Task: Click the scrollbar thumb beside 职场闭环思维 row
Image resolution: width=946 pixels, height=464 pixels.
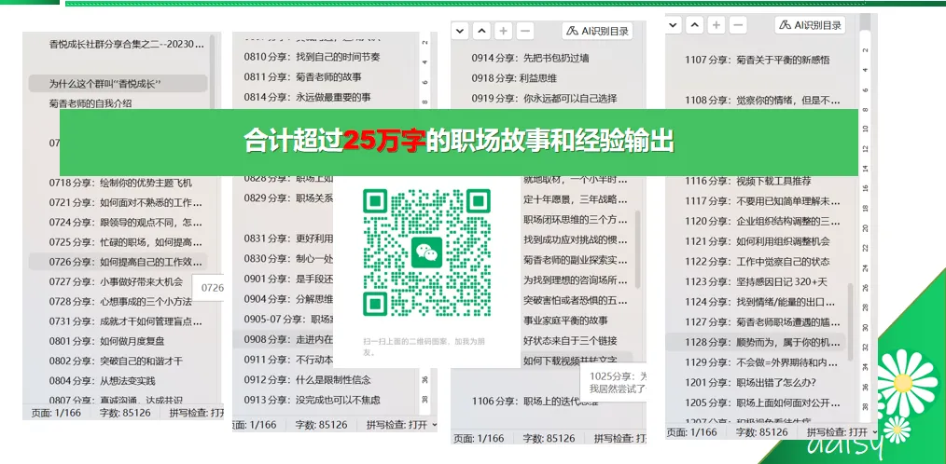Action: 638,249
